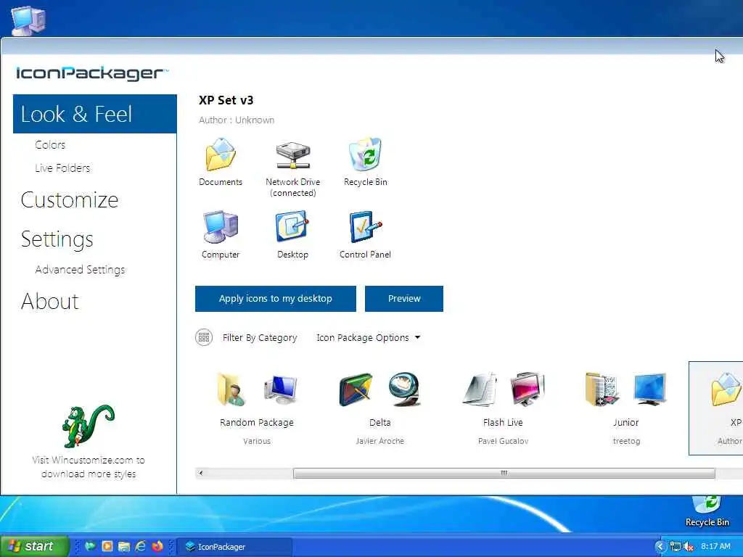The width and height of the screenshot is (743, 557).
Task: Switch to the Customize section
Action: pos(70,200)
